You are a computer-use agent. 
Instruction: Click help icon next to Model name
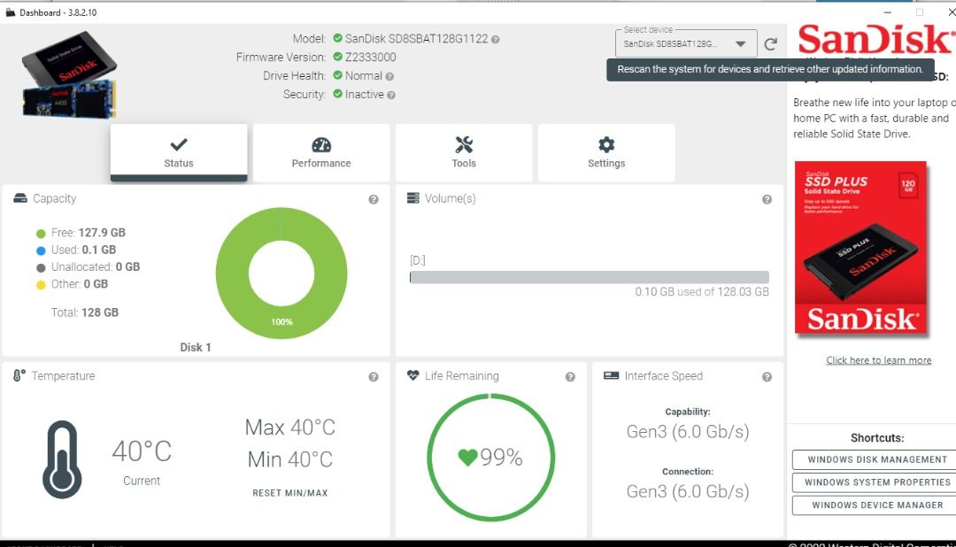pos(495,40)
